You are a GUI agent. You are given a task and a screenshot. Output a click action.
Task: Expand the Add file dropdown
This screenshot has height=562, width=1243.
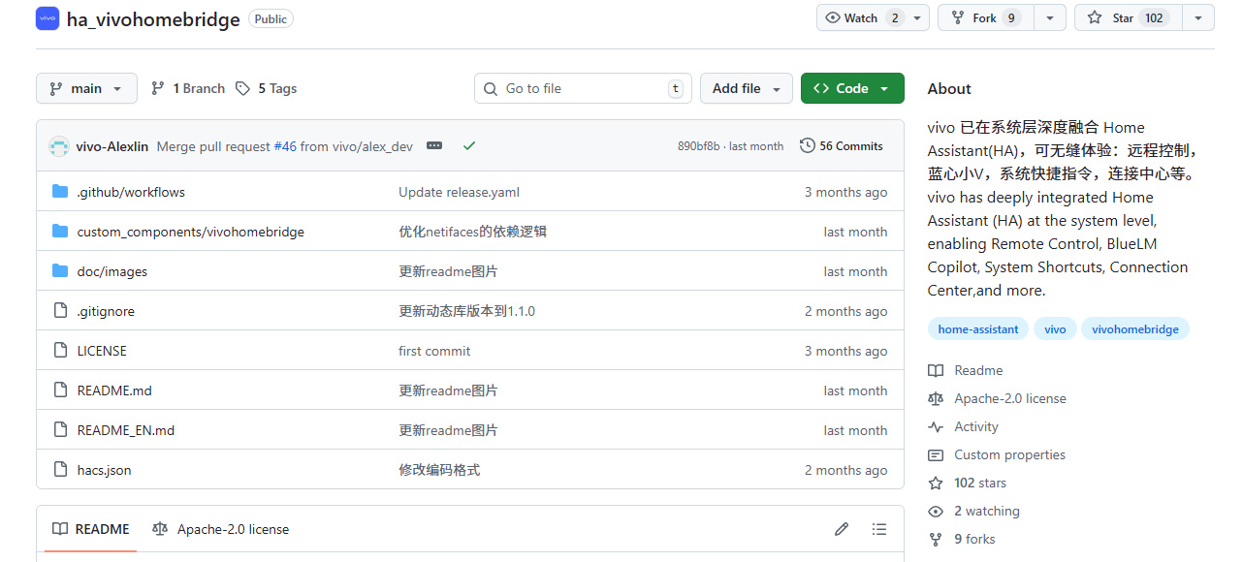pos(747,88)
